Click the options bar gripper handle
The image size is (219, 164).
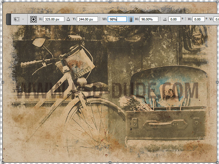click(8, 19)
